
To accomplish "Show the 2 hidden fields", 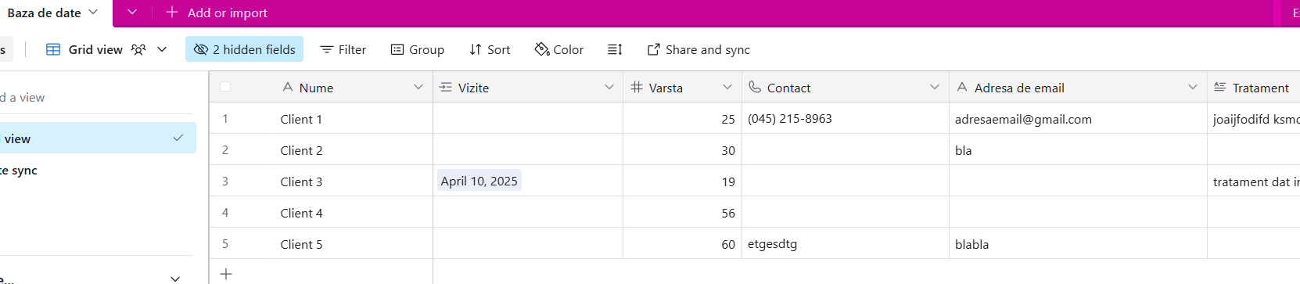I will pyautogui.click(x=244, y=49).
